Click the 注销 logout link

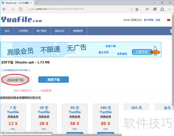coord(158,20)
